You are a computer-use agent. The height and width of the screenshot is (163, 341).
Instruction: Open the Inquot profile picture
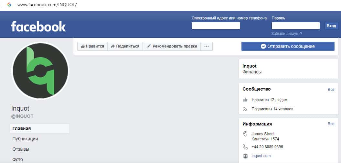coord(40,71)
